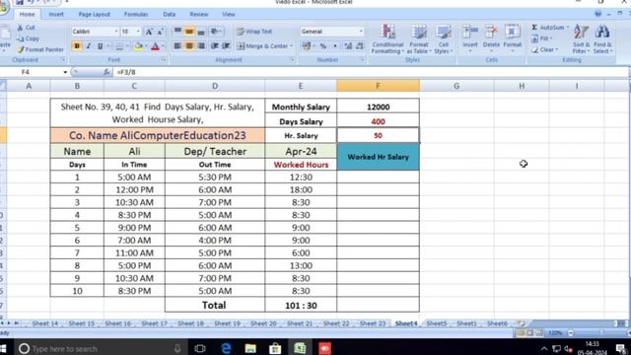This screenshot has height=355, width=631.
Task: Expand the Merge & Center dropdown arrow
Action: point(292,46)
